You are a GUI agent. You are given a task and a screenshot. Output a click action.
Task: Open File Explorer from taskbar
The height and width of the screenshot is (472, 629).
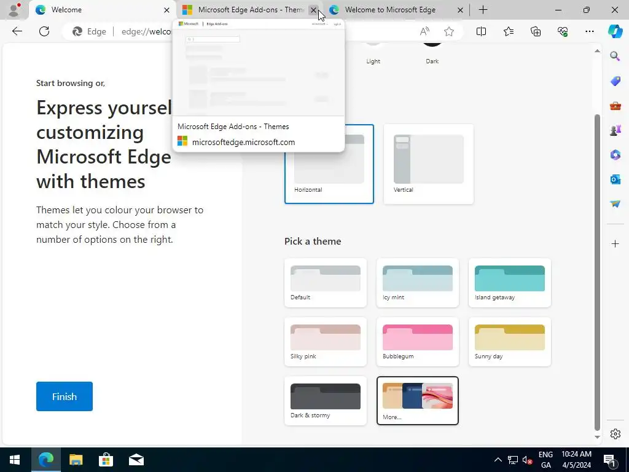point(76,460)
